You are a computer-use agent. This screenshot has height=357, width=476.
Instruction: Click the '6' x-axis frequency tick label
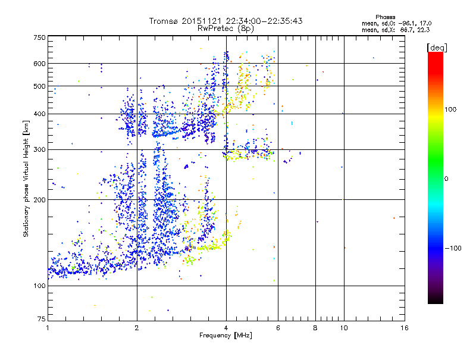point(278,328)
